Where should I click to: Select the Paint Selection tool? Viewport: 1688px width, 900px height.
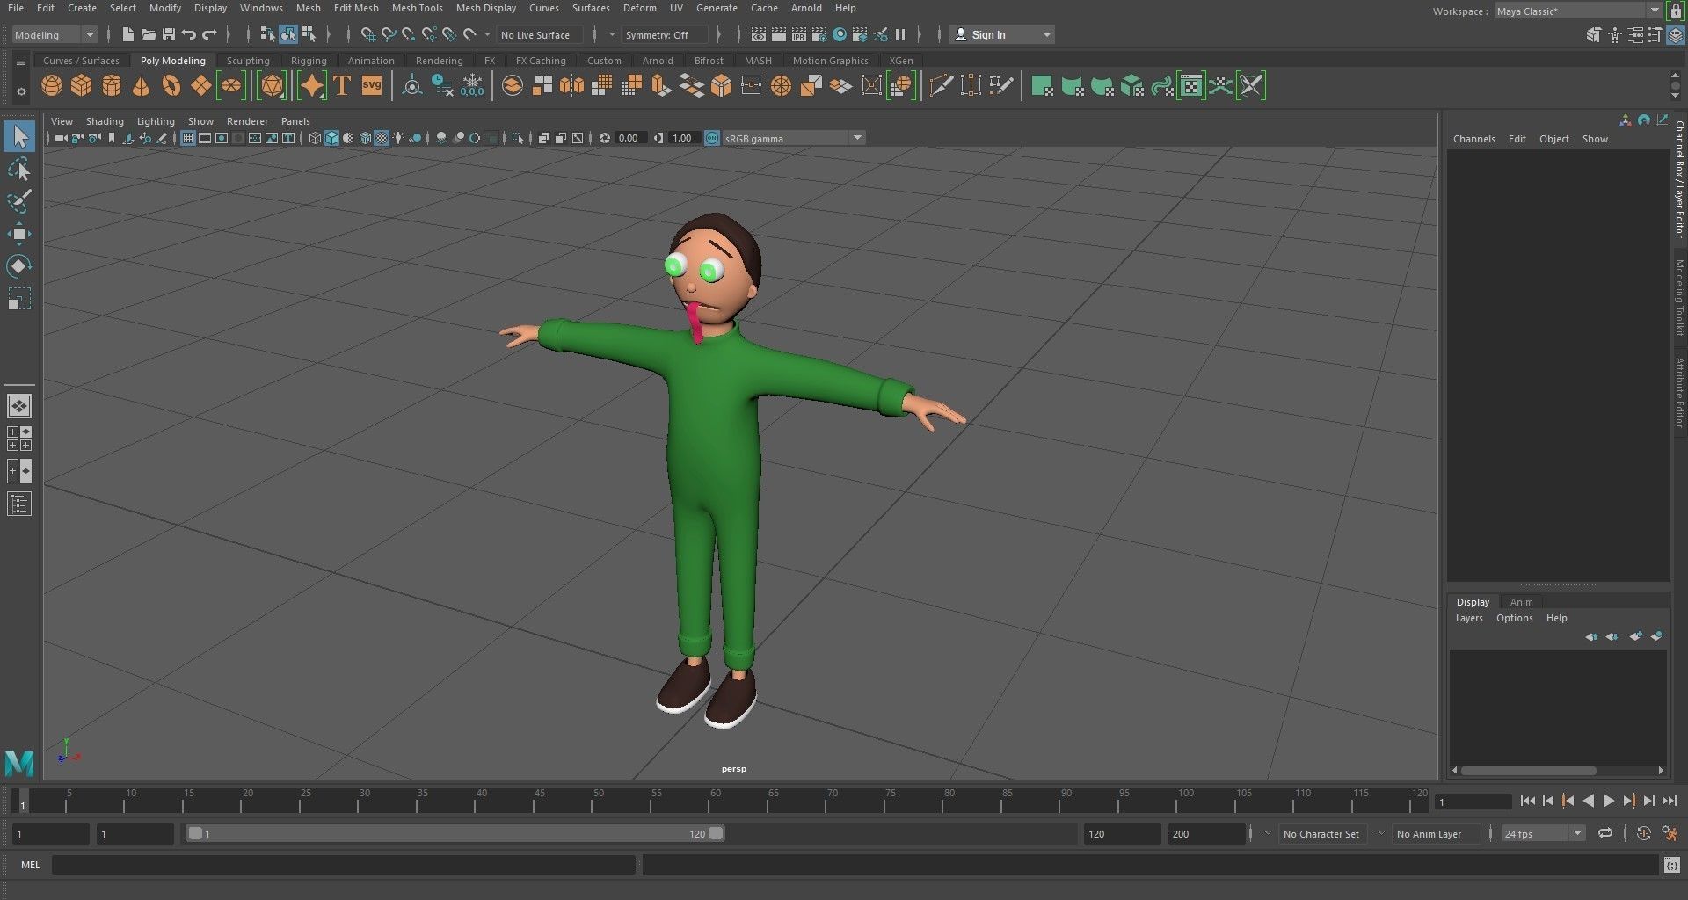pyautogui.click(x=19, y=201)
